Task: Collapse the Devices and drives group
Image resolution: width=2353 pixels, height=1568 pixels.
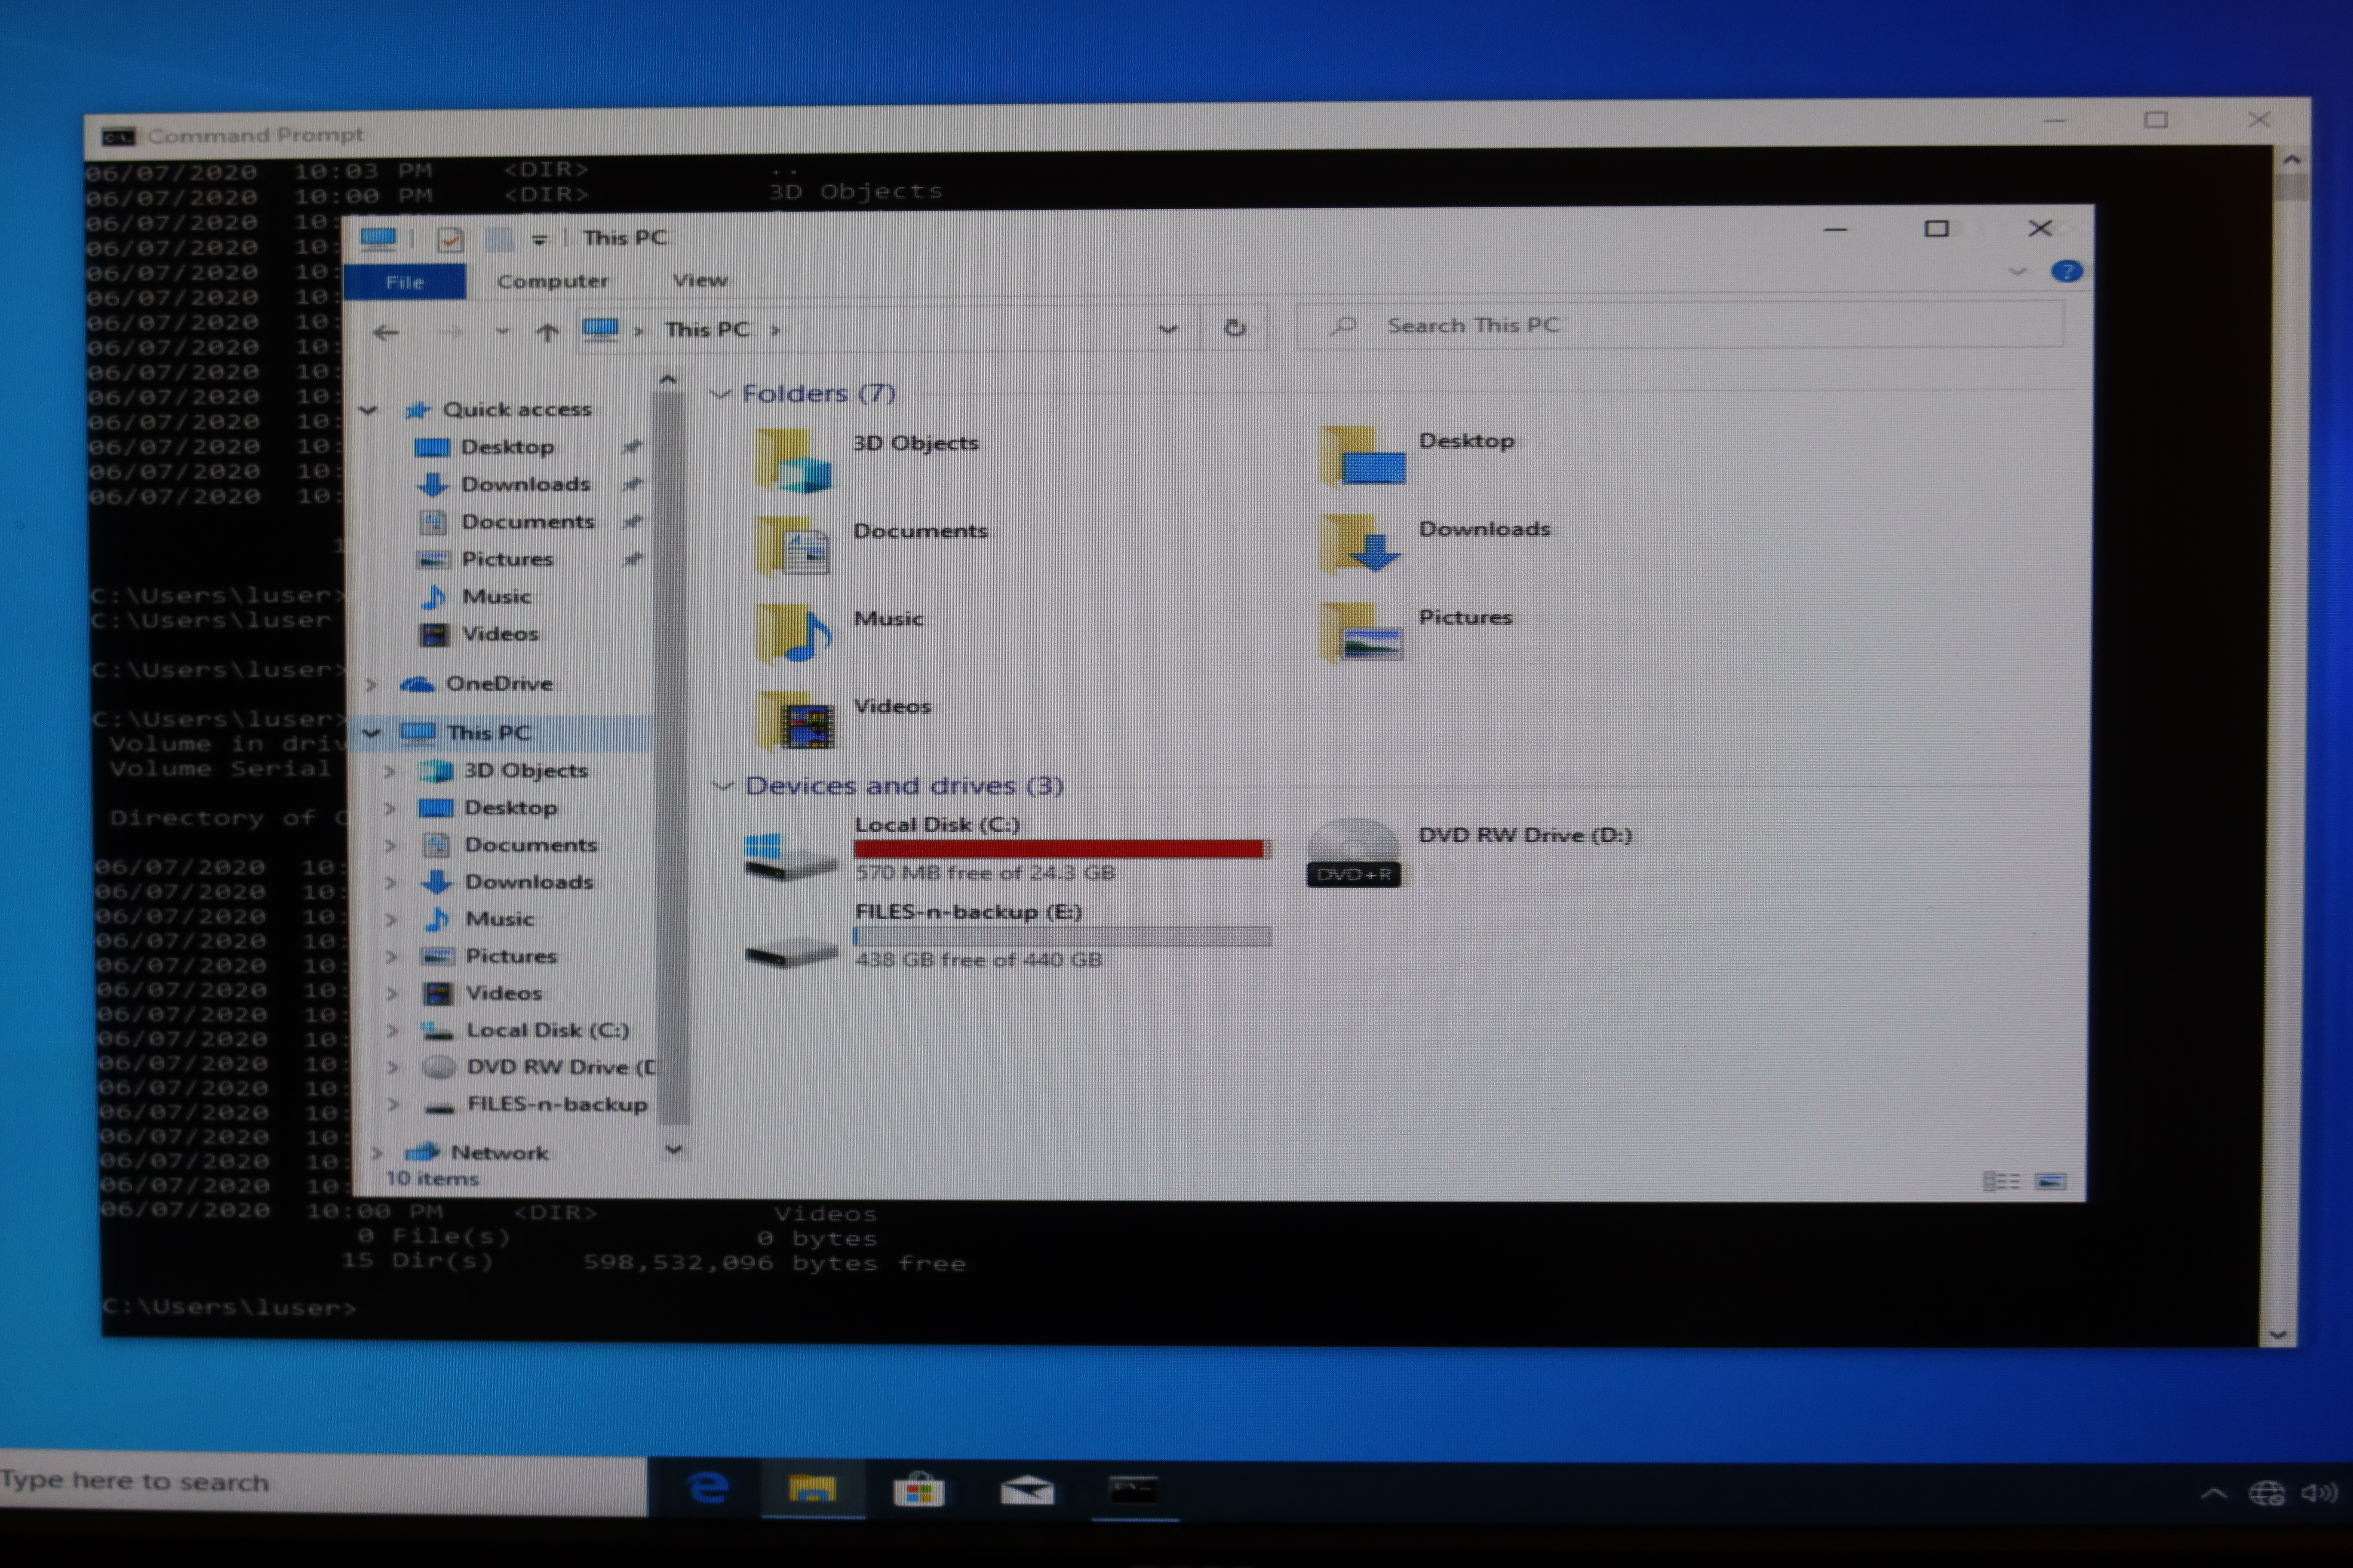Action: click(722, 786)
